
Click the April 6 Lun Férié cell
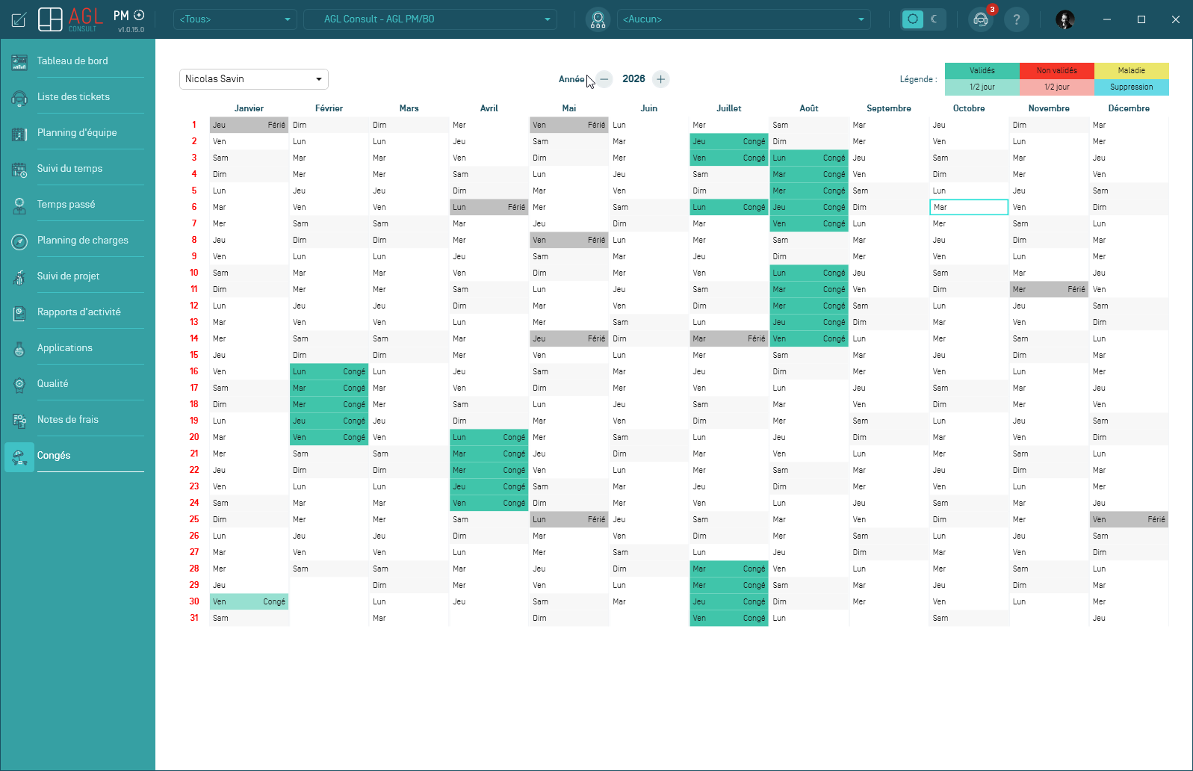coord(489,207)
